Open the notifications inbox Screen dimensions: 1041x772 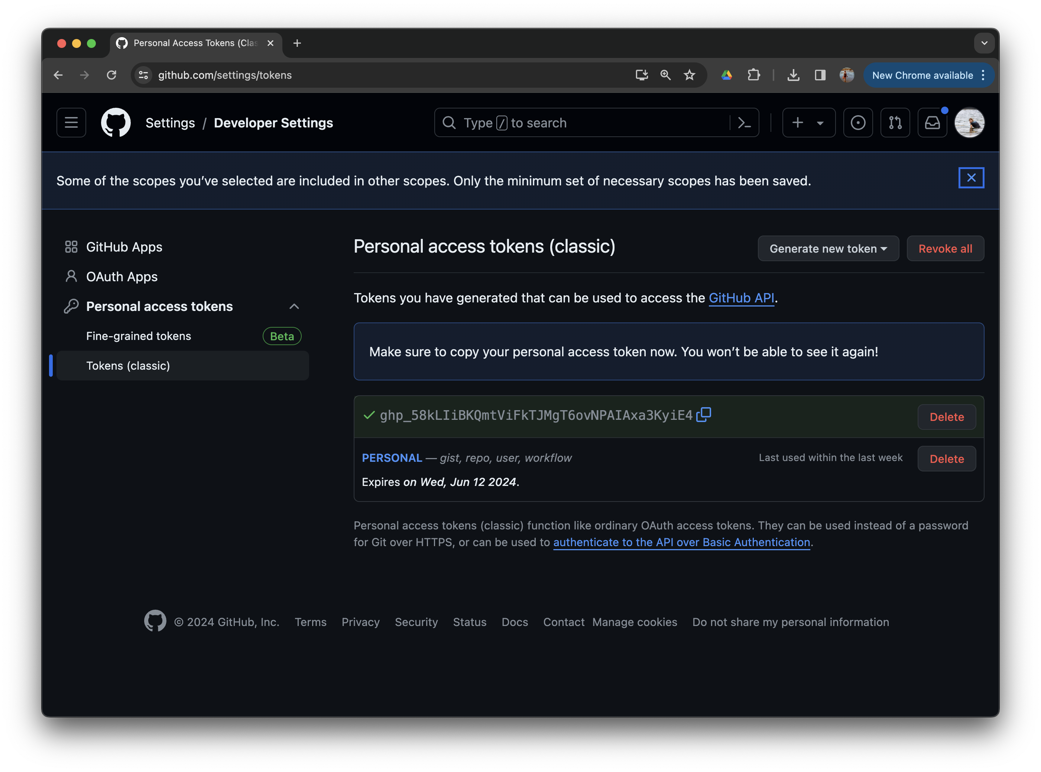point(933,123)
